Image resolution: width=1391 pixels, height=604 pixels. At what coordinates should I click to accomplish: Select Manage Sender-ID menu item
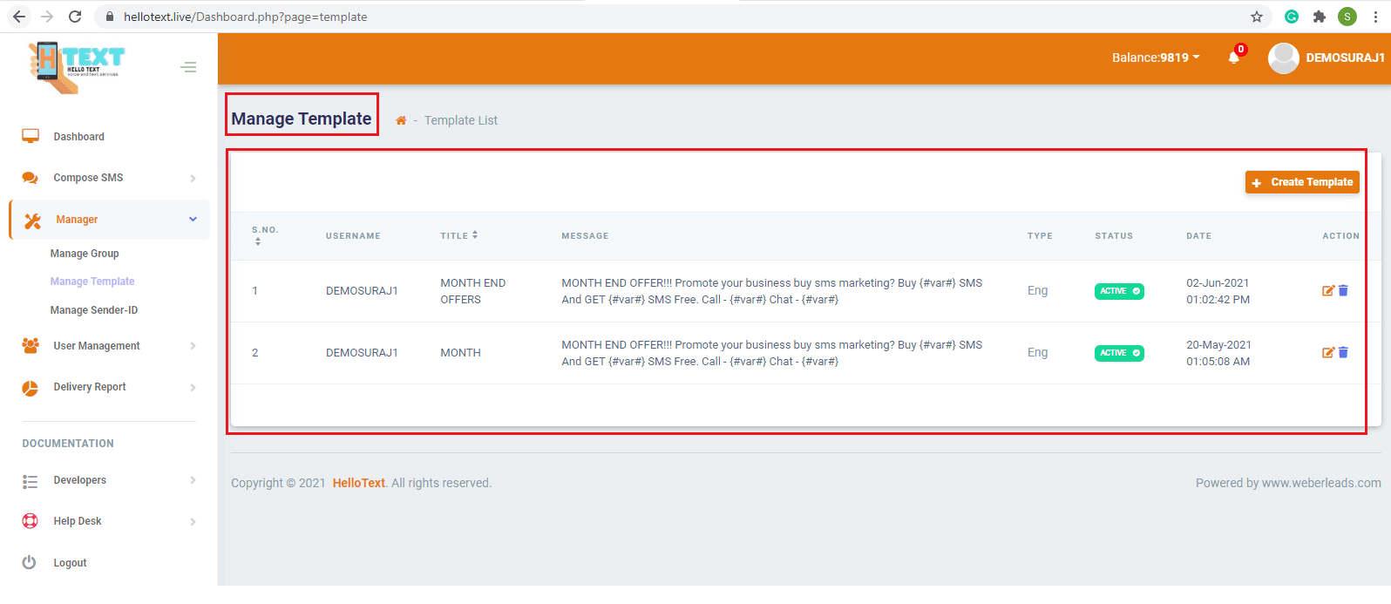tap(94, 310)
